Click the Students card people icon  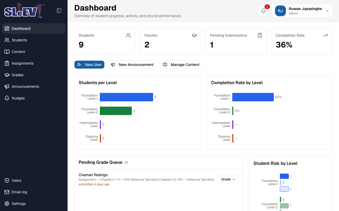click(x=128, y=35)
